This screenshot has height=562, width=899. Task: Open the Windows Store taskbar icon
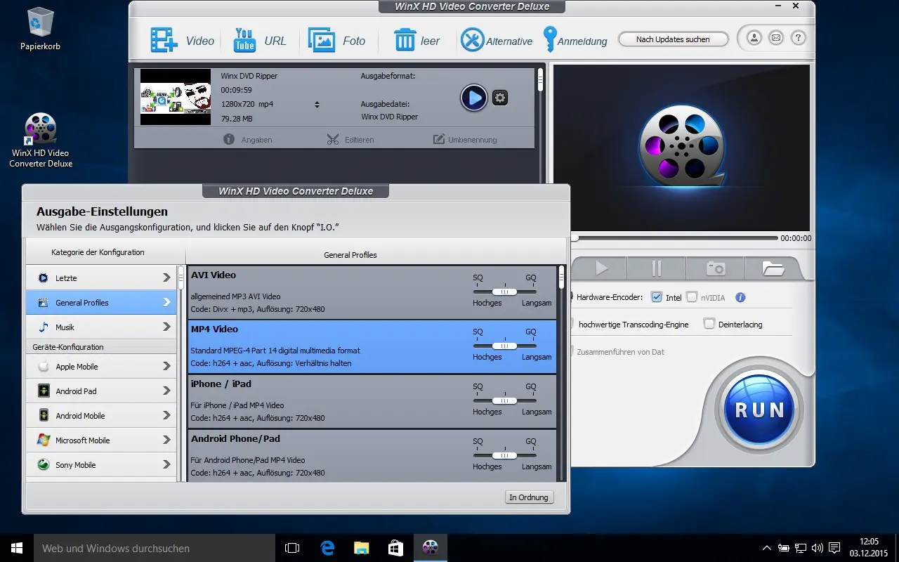[395, 547]
